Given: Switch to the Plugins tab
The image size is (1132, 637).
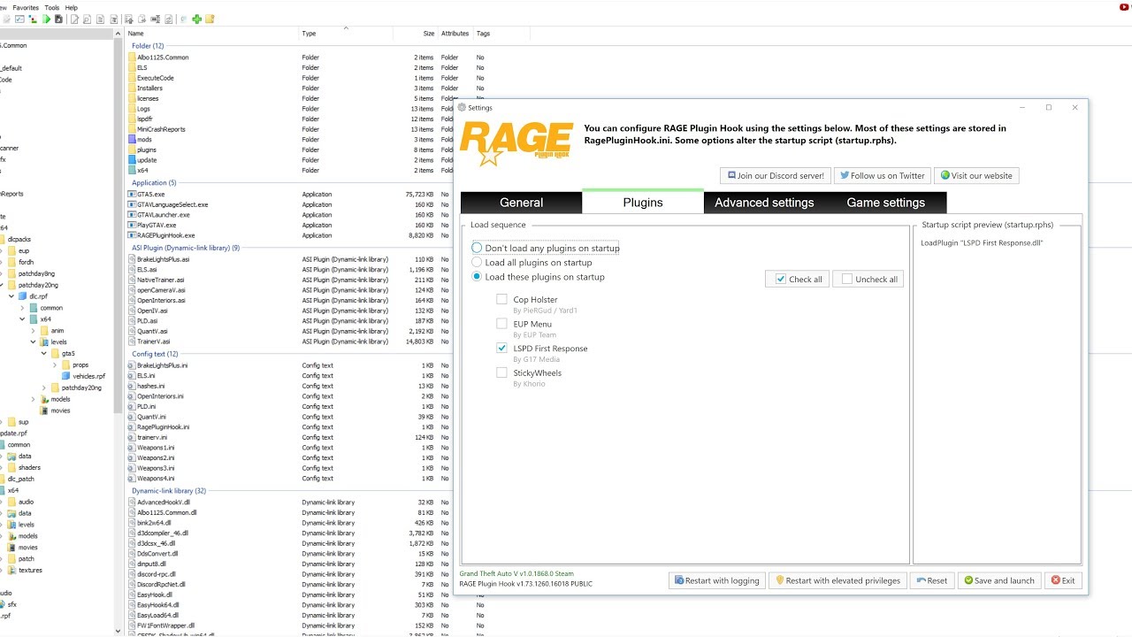Looking at the screenshot, I should pyautogui.click(x=643, y=202).
